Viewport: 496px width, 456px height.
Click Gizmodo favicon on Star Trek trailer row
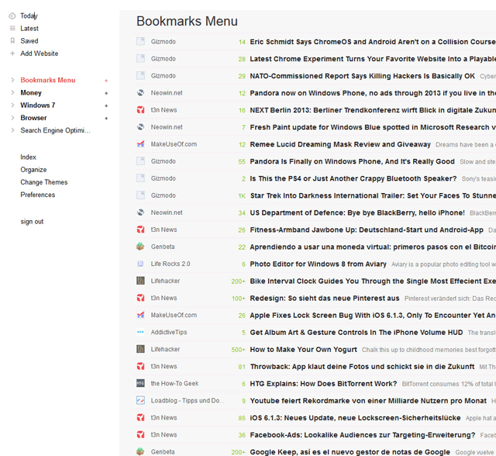click(x=140, y=195)
